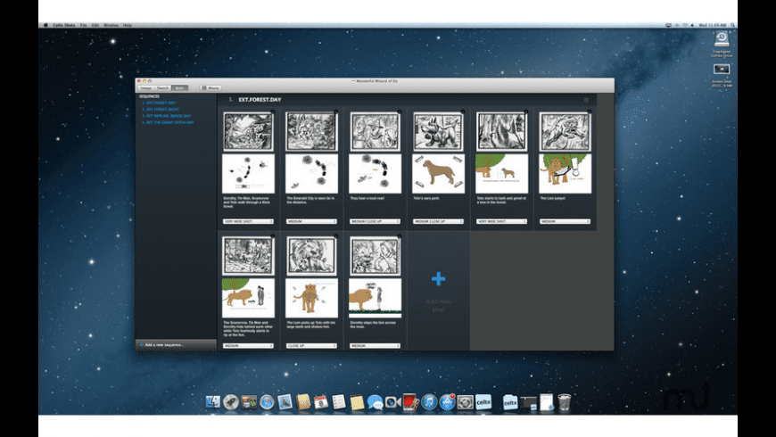The width and height of the screenshot is (776, 437).
Task: Open the Window menu
Action: point(111,25)
